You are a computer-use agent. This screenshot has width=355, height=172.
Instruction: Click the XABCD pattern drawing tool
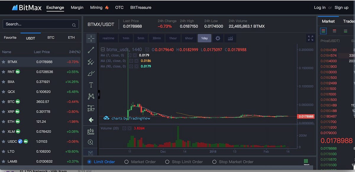[91, 96]
